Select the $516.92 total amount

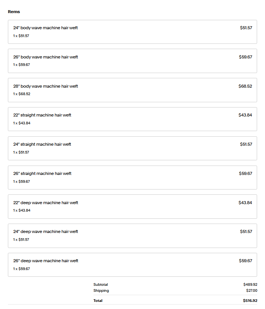pyautogui.click(x=250, y=301)
